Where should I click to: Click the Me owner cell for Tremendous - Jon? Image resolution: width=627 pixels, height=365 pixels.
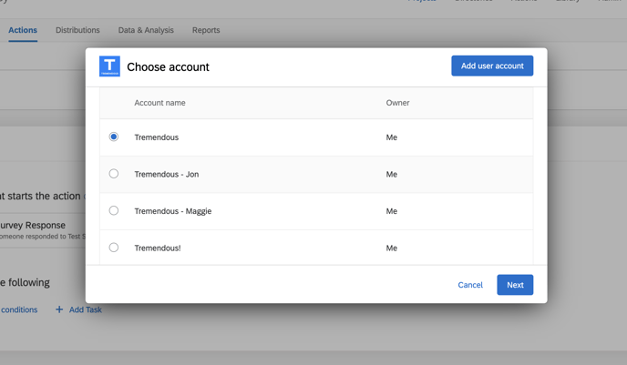click(x=392, y=174)
